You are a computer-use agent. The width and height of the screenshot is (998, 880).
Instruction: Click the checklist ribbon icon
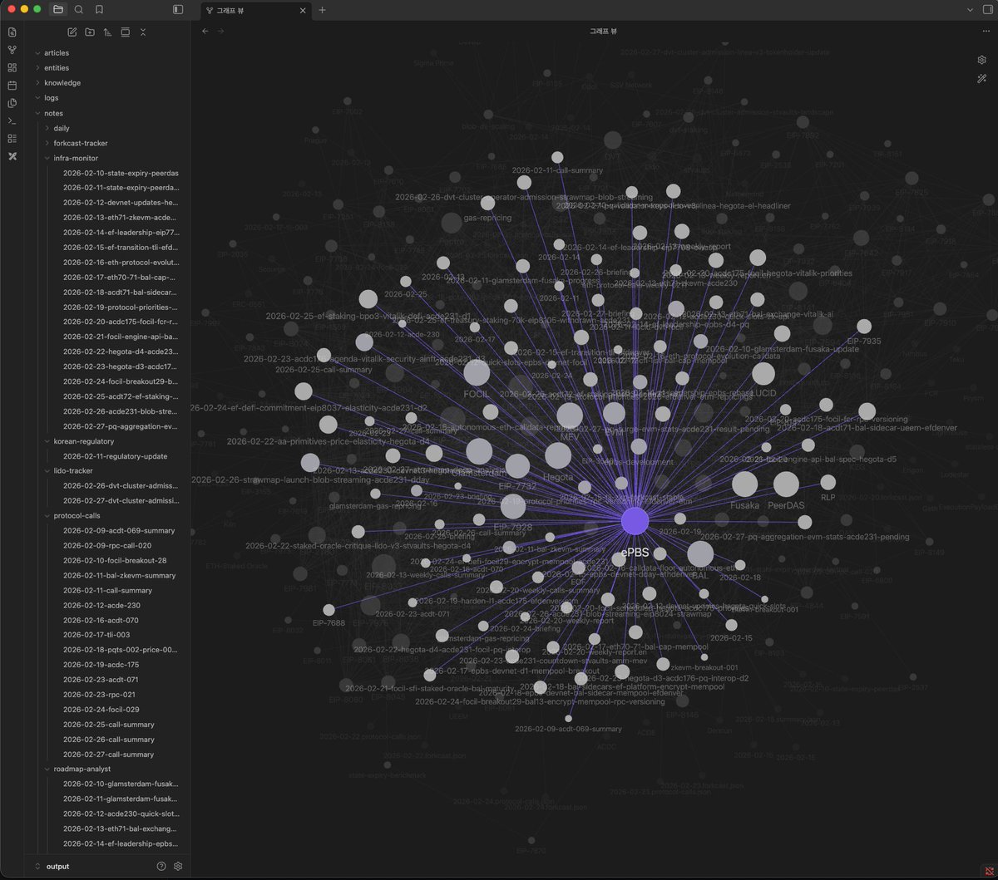click(12, 139)
